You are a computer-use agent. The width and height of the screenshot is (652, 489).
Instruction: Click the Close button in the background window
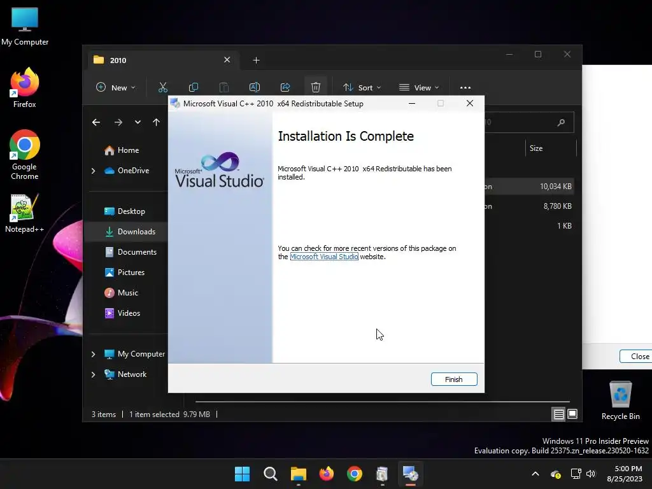coord(636,357)
